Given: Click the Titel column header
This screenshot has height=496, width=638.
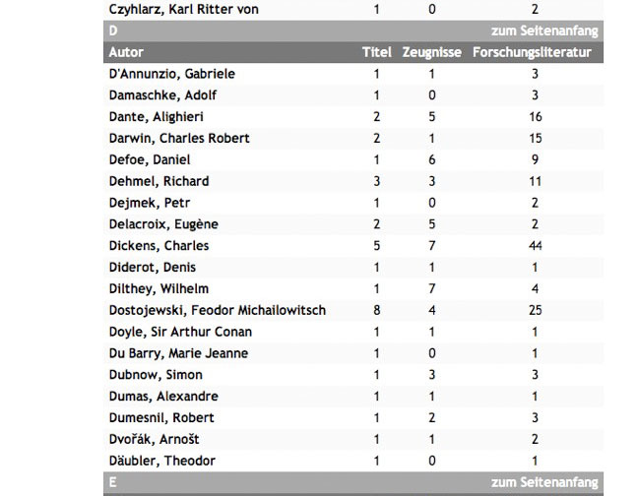Looking at the screenshot, I should tap(377, 52).
